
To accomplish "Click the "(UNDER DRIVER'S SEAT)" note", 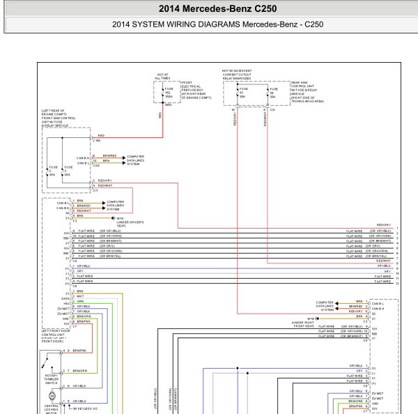I will [x=130, y=224].
